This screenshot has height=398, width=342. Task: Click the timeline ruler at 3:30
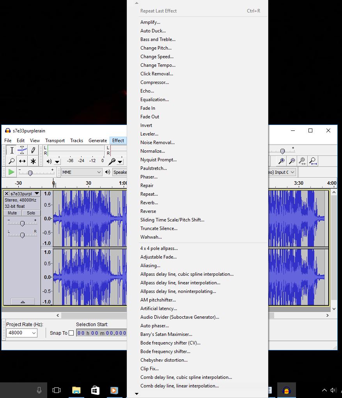[298, 183]
